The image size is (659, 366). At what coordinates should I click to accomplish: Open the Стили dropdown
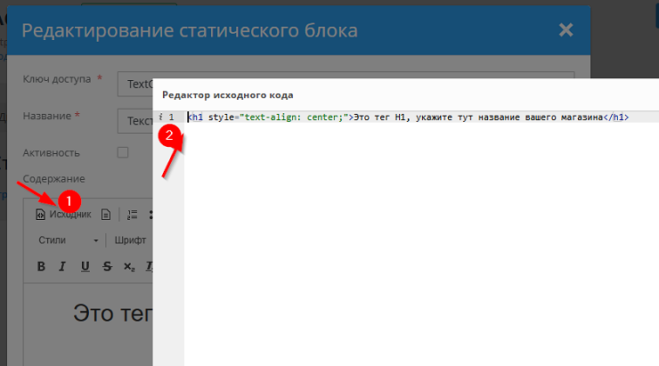pyautogui.click(x=69, y=240)
